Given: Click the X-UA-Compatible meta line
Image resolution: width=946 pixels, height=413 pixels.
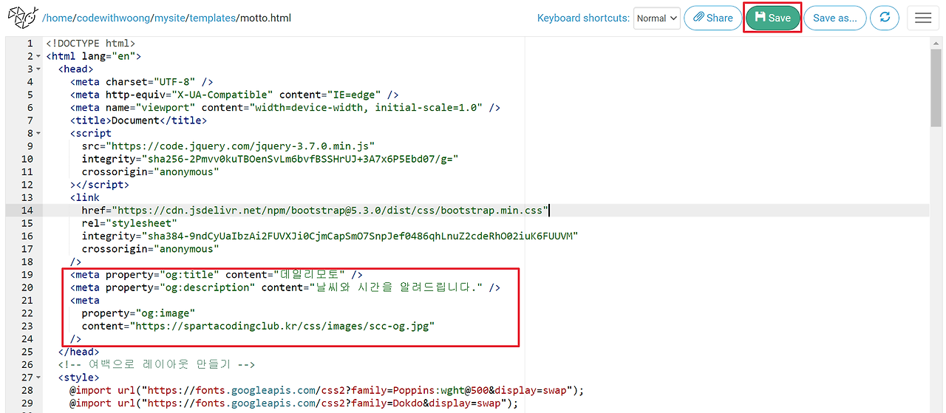Looking at the screenshot, I should tap(235, 95).
